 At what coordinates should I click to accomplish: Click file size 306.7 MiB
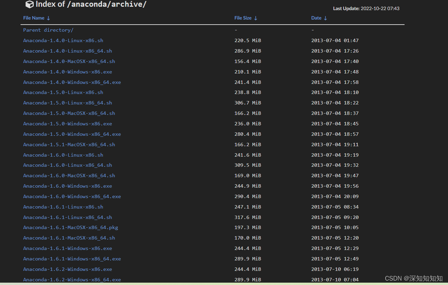[248, 103]
